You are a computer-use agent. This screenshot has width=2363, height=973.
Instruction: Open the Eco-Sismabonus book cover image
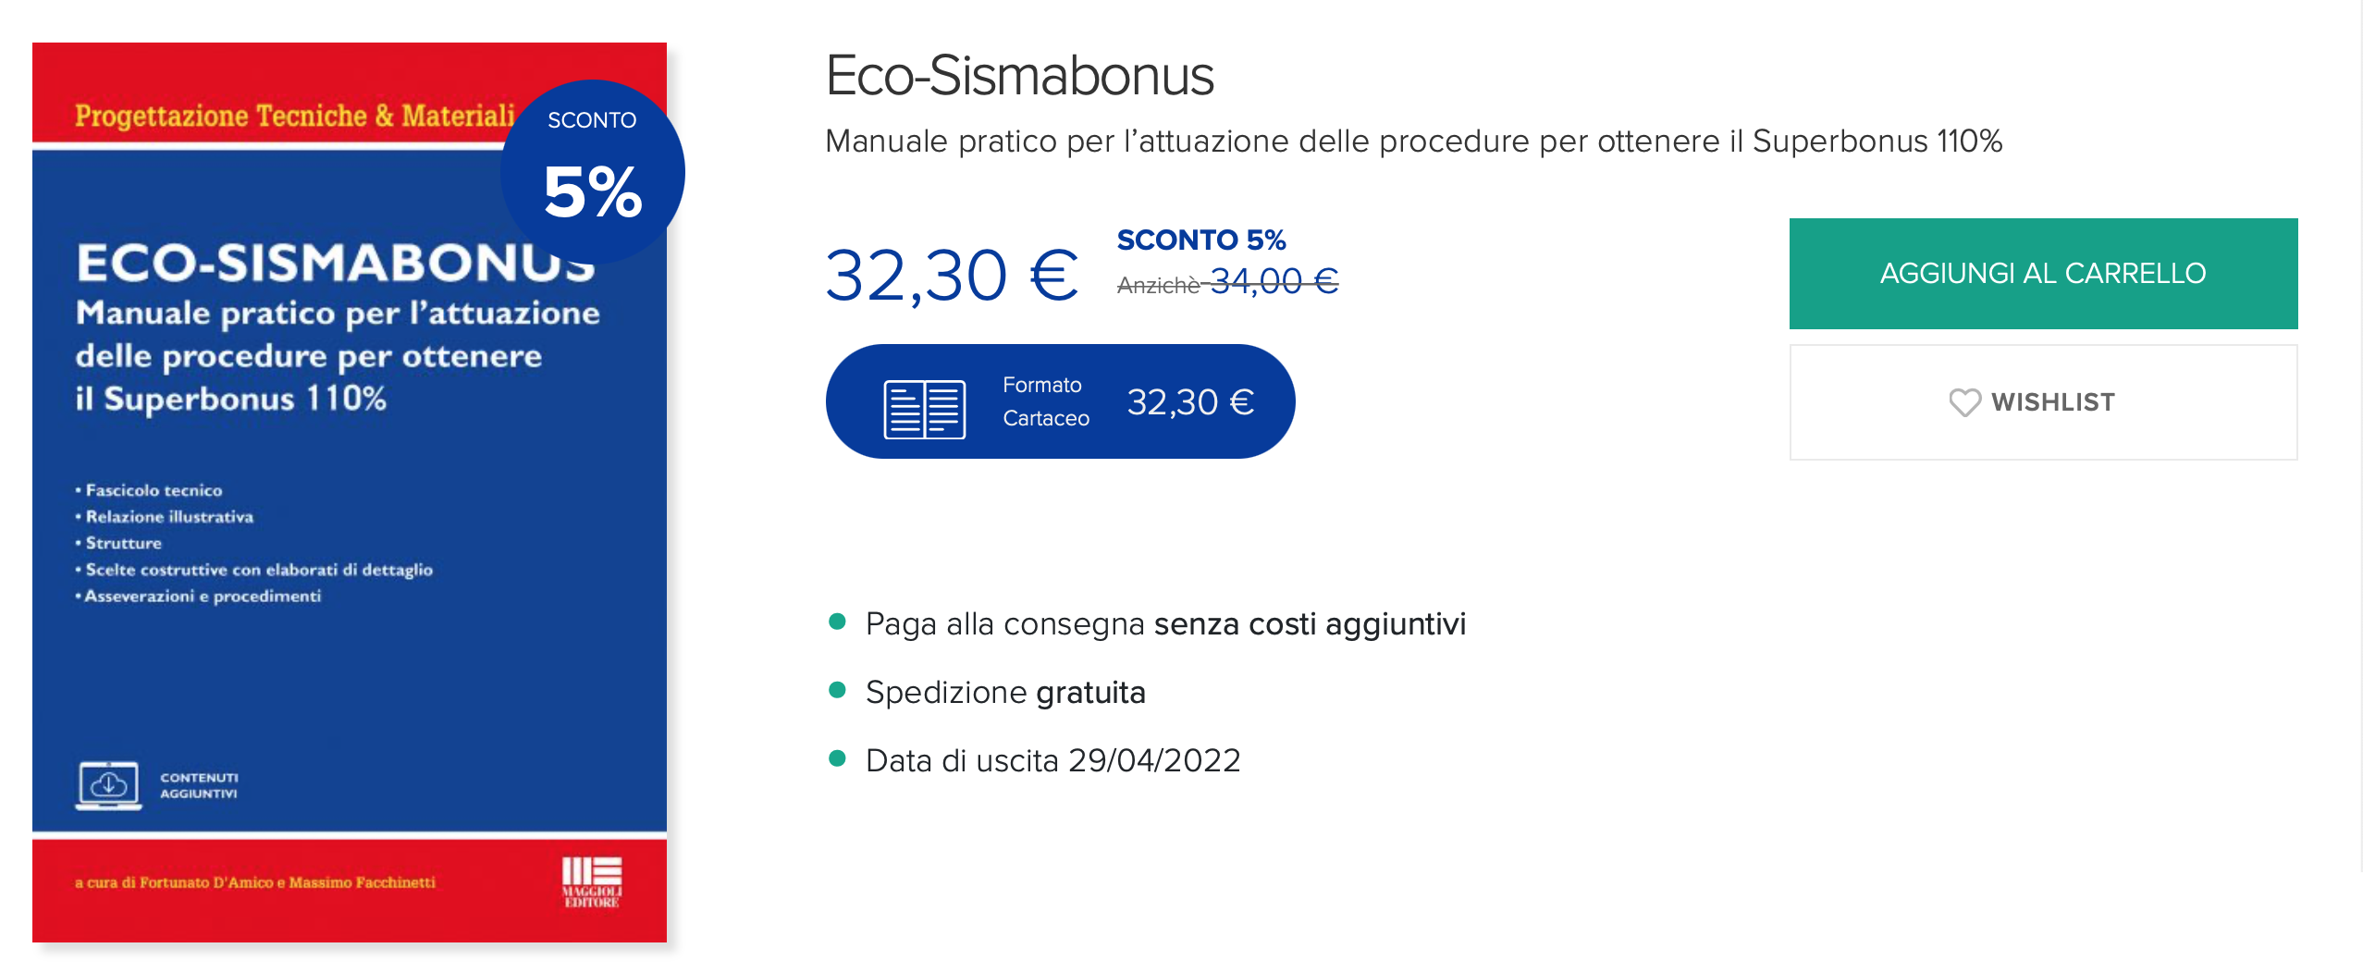tap(350, 492)
